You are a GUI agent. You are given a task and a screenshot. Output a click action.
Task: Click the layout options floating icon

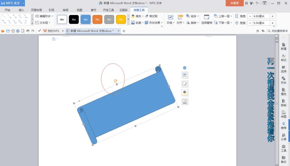pyautogui.click(x=184, y=75)
